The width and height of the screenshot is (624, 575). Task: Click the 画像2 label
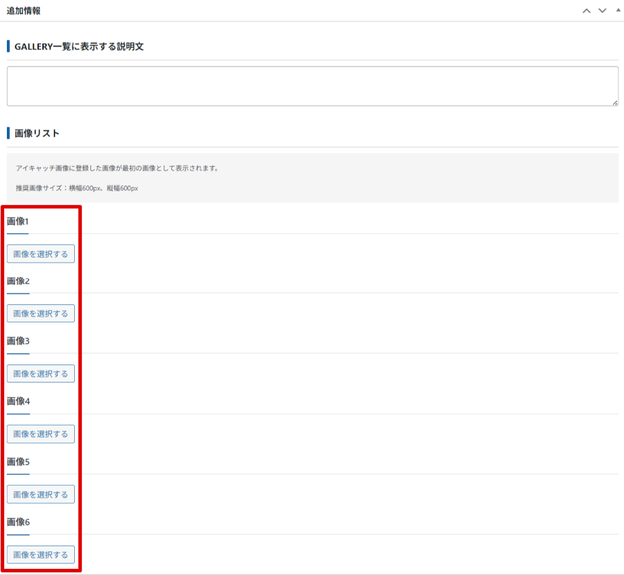click(x=18, y=281)
